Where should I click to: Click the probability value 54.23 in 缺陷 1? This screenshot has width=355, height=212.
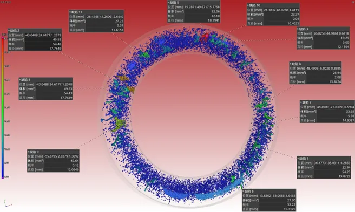(346, 172)
